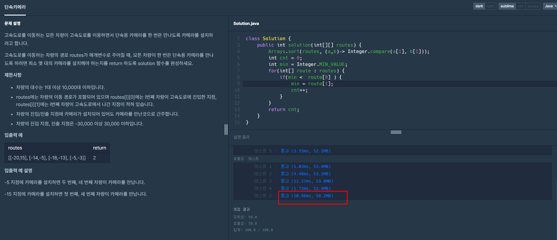Grab the horizontal editor/result divider handle
Image resolution: width=557 pixels, height=240 pixels.
pyautogui.click(x=396, y=132)
